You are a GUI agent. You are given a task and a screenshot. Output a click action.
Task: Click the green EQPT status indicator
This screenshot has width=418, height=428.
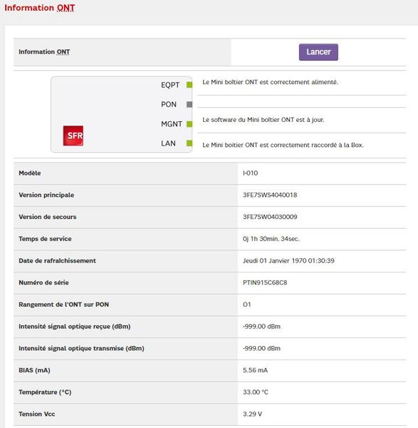pyautogui.click(x=189, y=85)
